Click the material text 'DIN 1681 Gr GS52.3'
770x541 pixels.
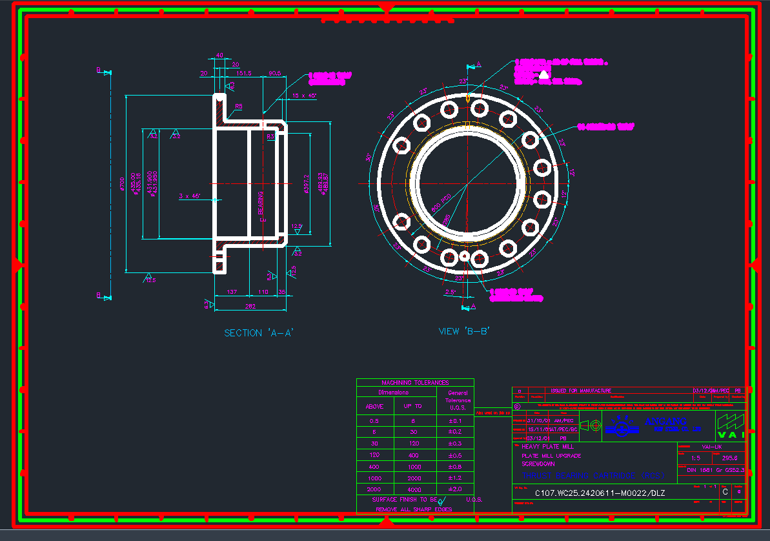point(716,470)
